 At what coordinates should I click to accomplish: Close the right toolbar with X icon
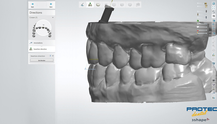pyautogui.click(x=214, y=4)
